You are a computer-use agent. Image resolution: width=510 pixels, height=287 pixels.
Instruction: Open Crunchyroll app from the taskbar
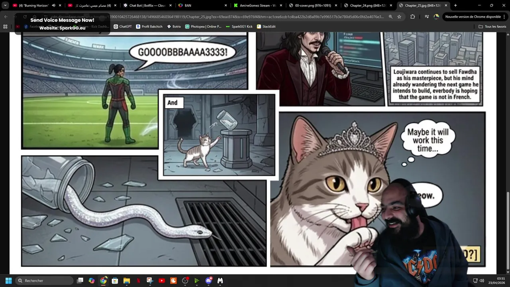tap(173, 281)
